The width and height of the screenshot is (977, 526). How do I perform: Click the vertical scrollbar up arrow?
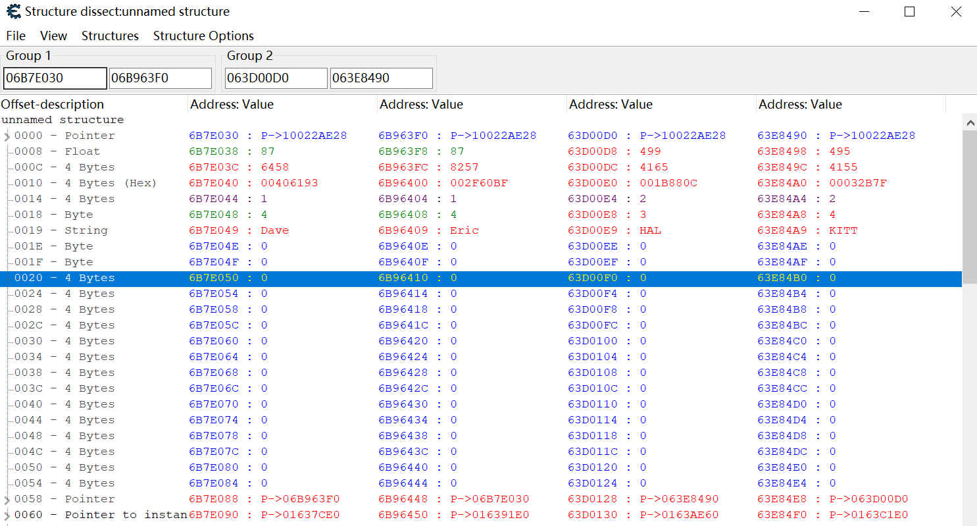pos(969,122)
